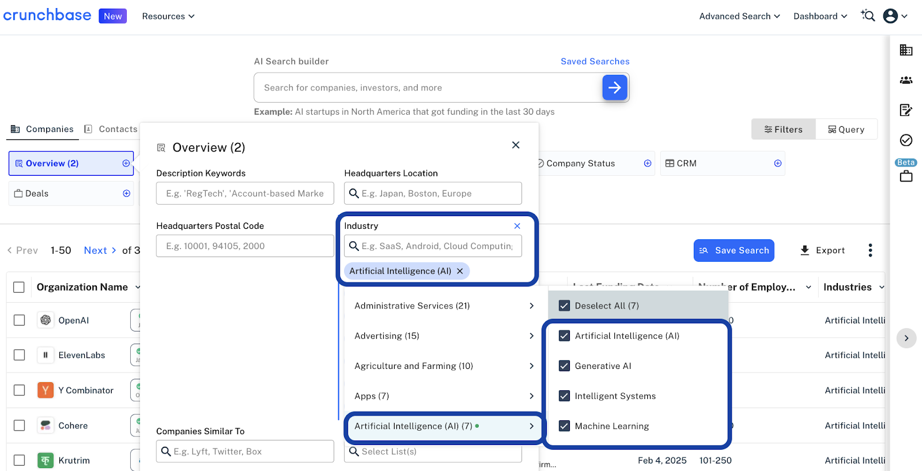Uncheck Deselect All (7) checkbox

[x=564, y=306]
